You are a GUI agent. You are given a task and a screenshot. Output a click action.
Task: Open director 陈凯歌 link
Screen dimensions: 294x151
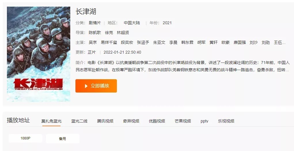(95, 33)
